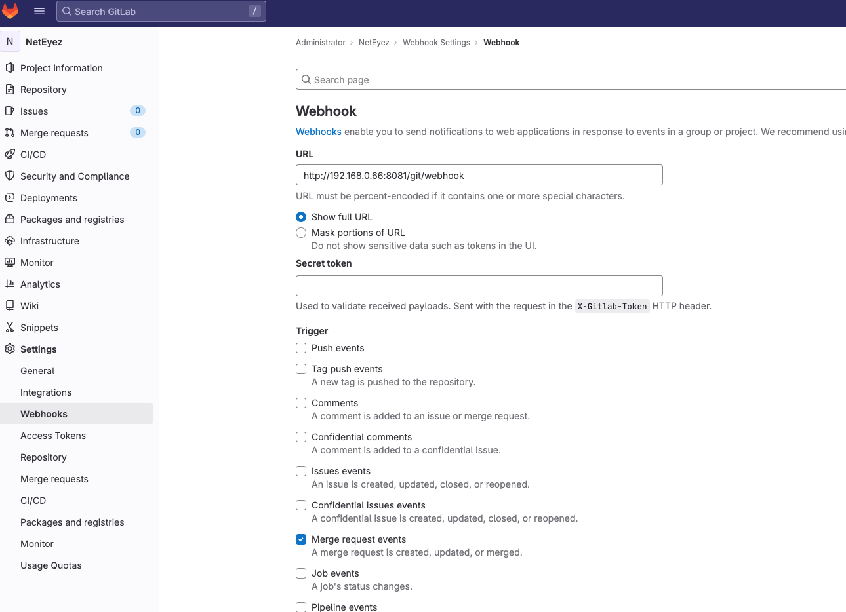Click the Deployments icon
Screen dimensions: 846x612
pyautogui.click(x=10, y=197)
